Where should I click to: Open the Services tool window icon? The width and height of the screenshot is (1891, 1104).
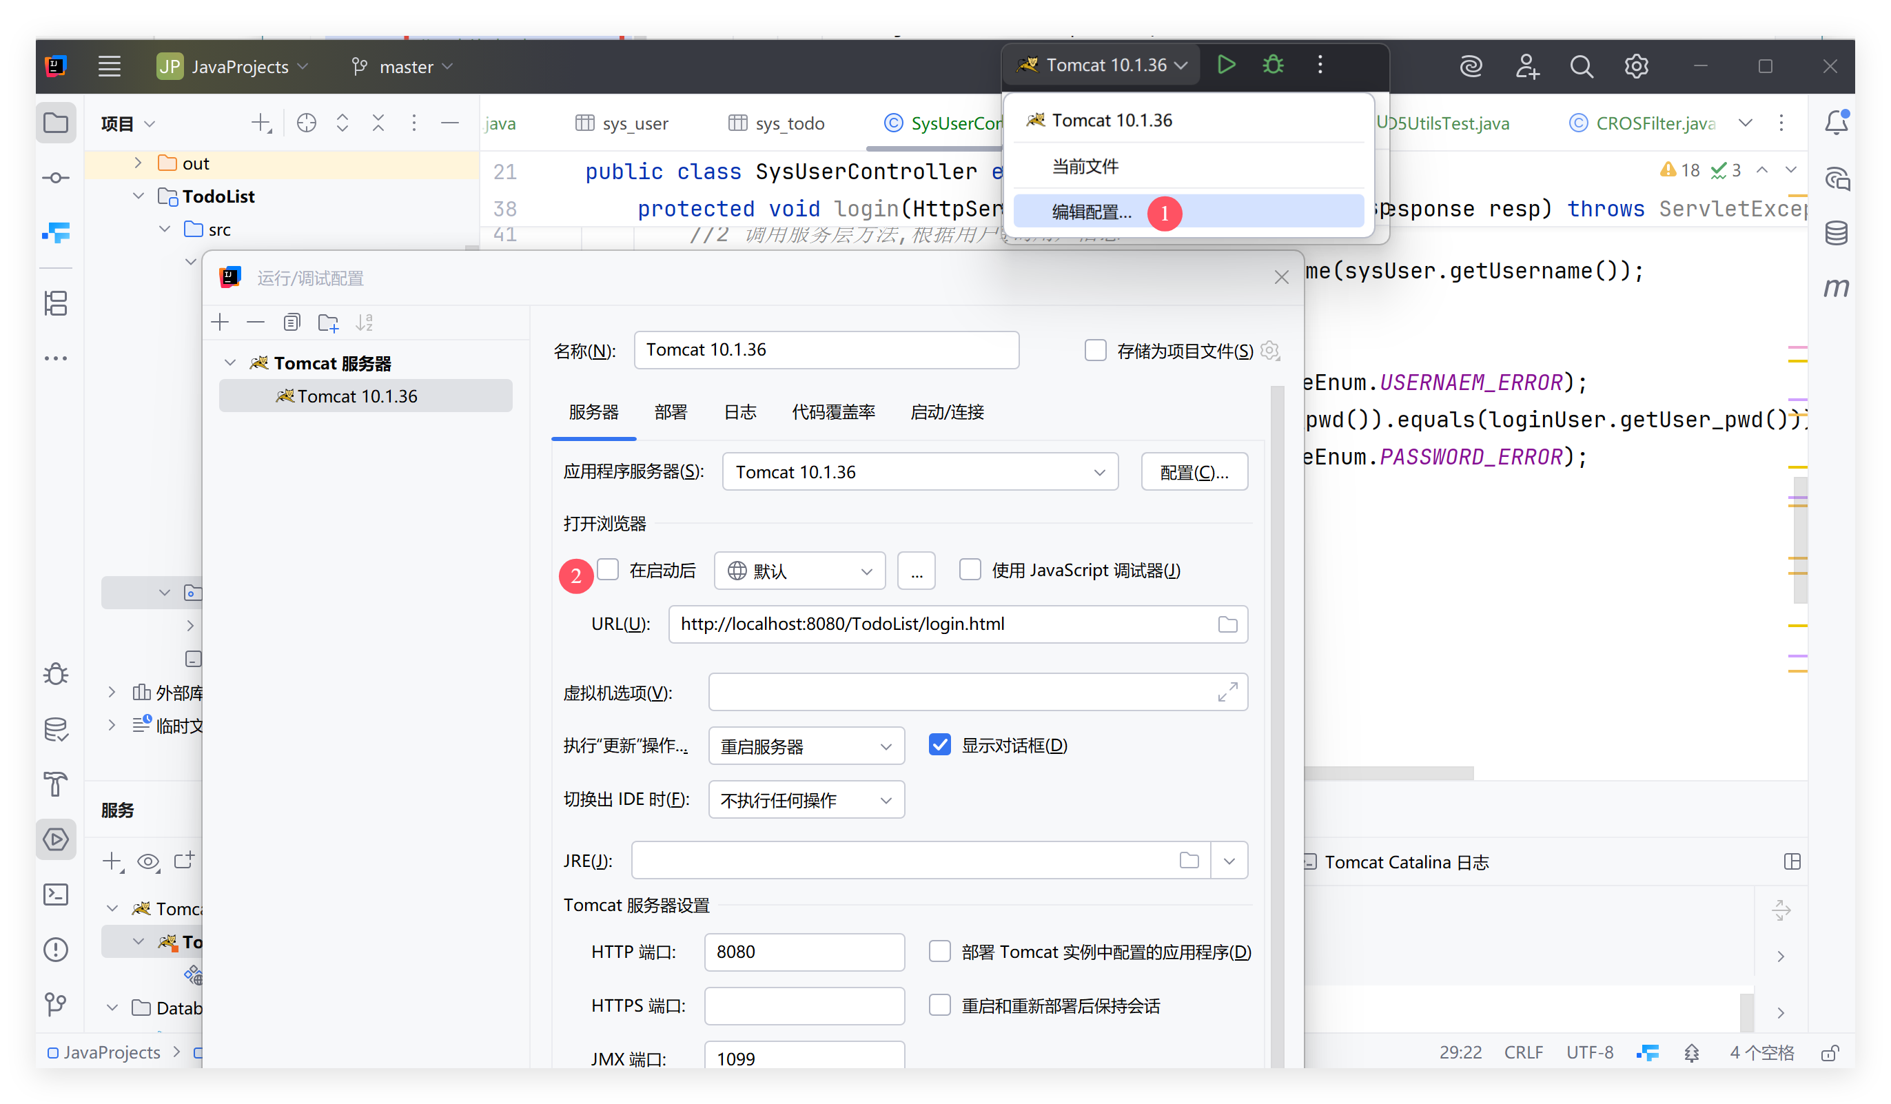tap(57, 839)
